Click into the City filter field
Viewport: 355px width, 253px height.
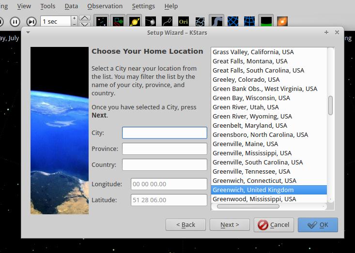164,133
